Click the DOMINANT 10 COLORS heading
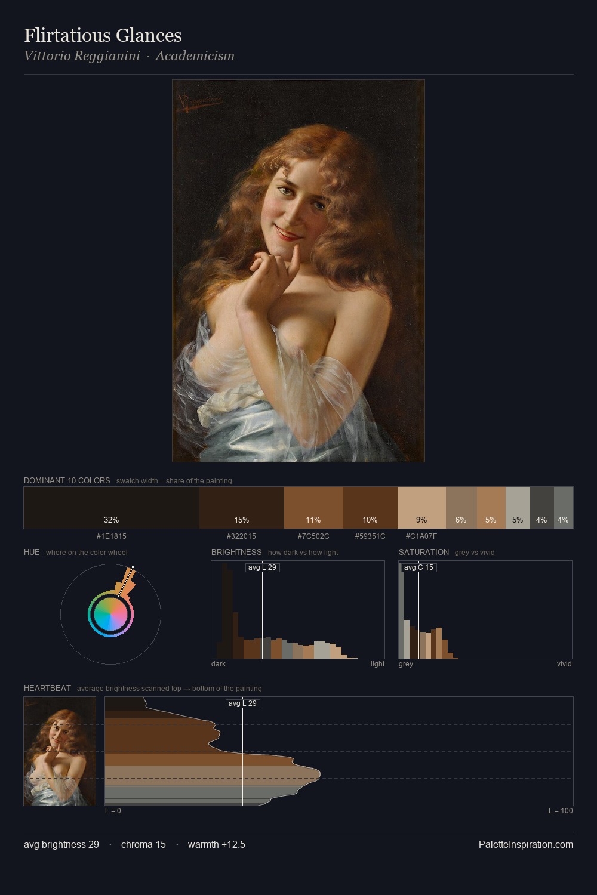 (67, 480)
